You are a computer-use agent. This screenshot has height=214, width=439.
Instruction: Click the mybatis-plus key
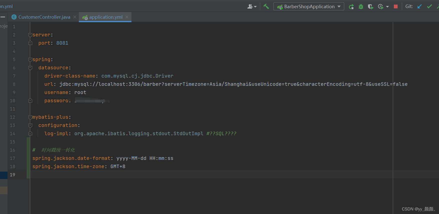50,117
